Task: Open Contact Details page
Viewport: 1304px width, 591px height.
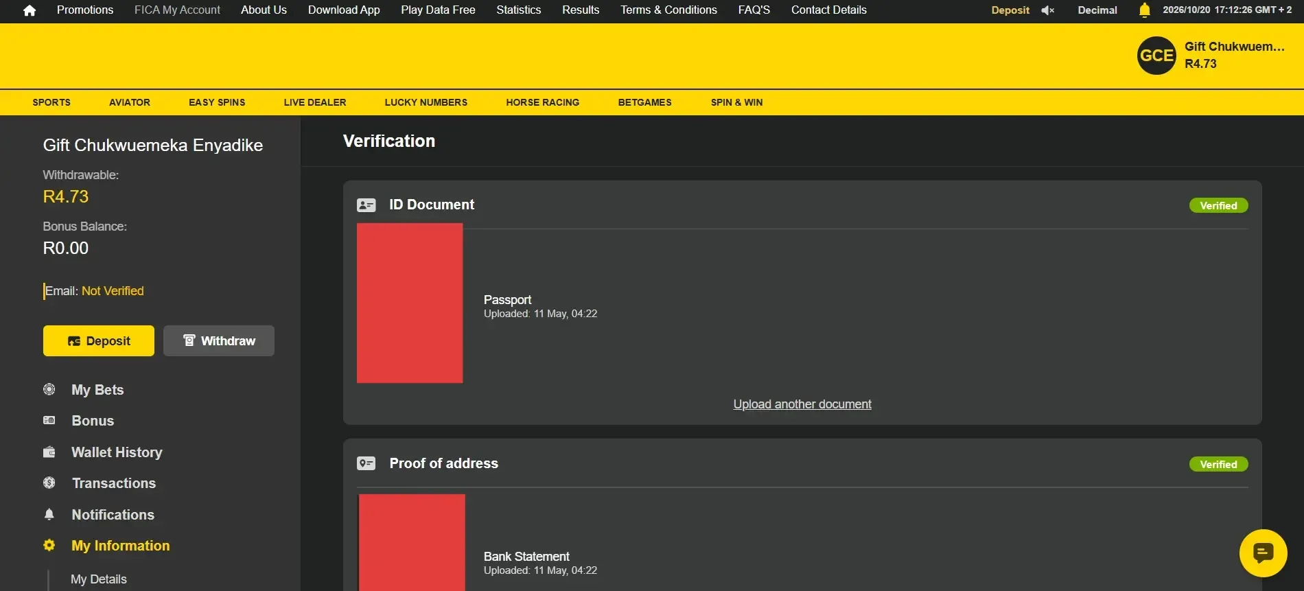Action: [x=829, y=10]
